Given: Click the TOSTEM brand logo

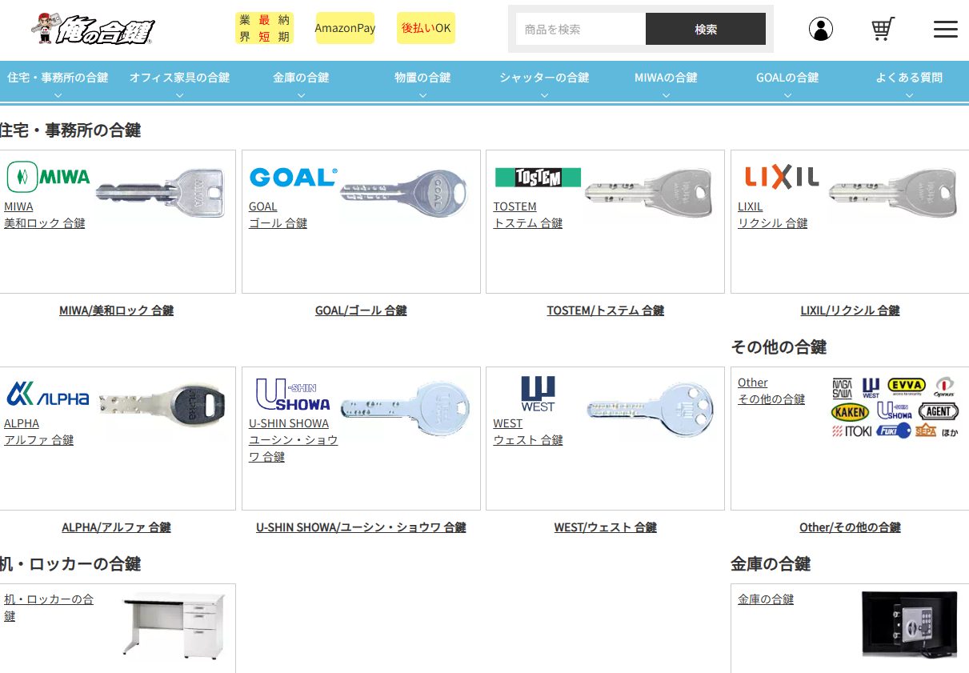Looking at the screenshot, I should point(538,177).
